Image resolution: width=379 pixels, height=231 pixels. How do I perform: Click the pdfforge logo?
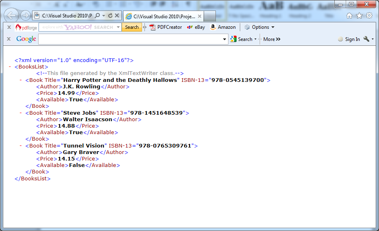[x=26, y=27]
